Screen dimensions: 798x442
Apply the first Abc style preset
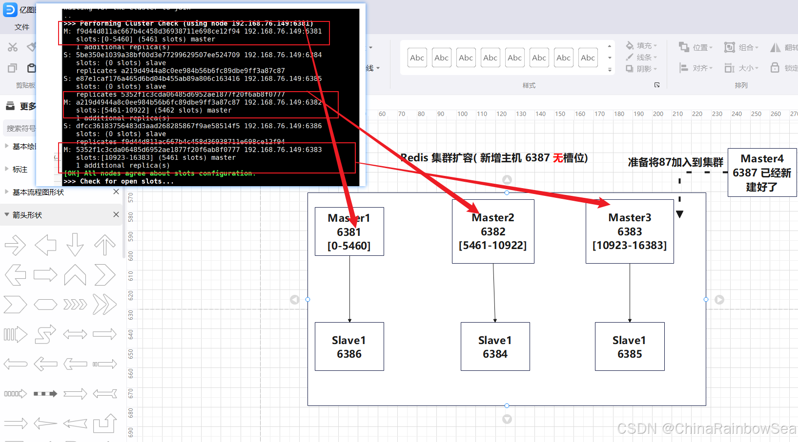(417, 58)
